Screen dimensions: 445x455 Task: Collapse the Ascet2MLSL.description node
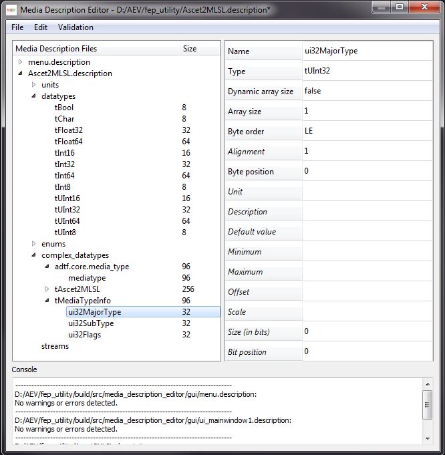[20, 73]
